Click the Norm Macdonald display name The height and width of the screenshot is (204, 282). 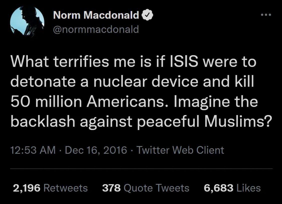[x=96, y=16]
